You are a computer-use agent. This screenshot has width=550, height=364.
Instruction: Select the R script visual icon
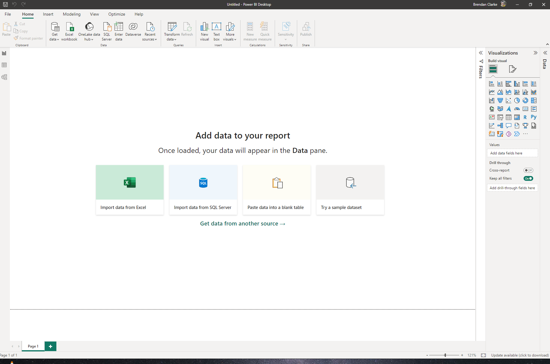coord(525,117)
